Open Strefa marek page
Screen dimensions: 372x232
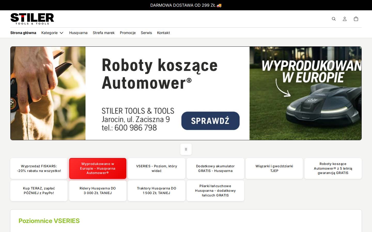tap(104, 33)
